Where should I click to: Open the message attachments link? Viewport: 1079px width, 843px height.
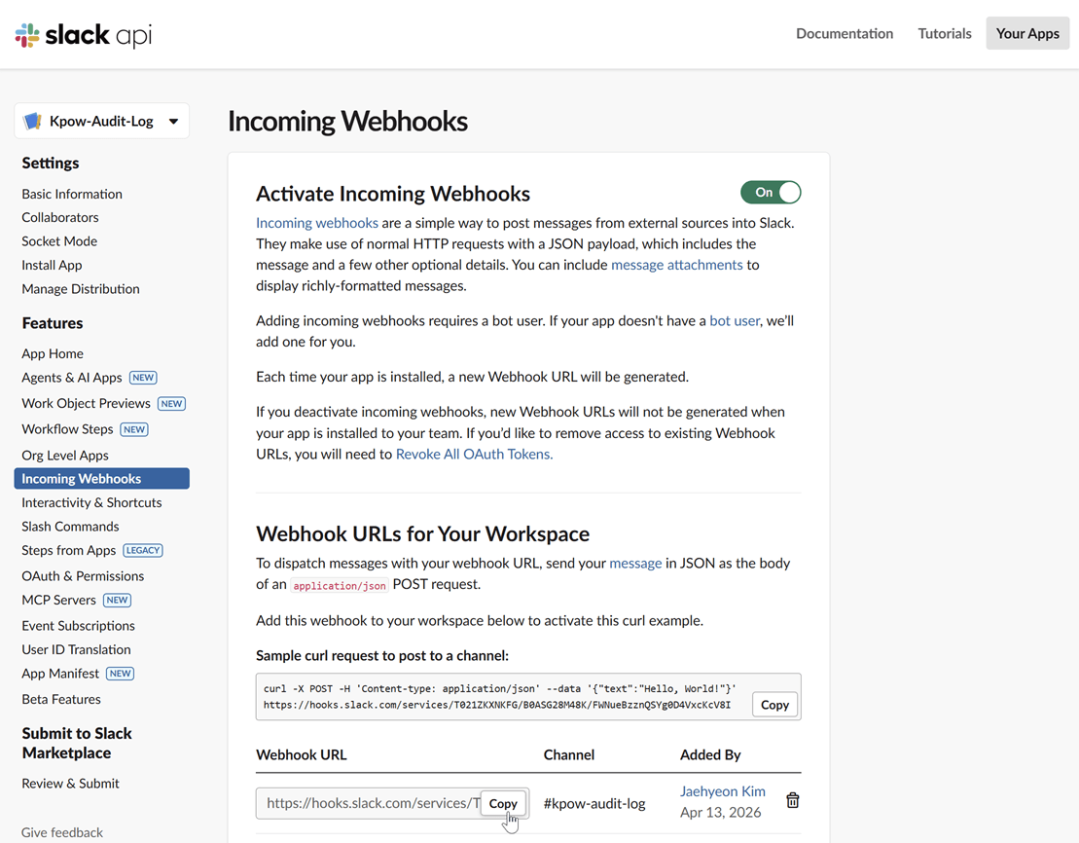coord(676,265)
